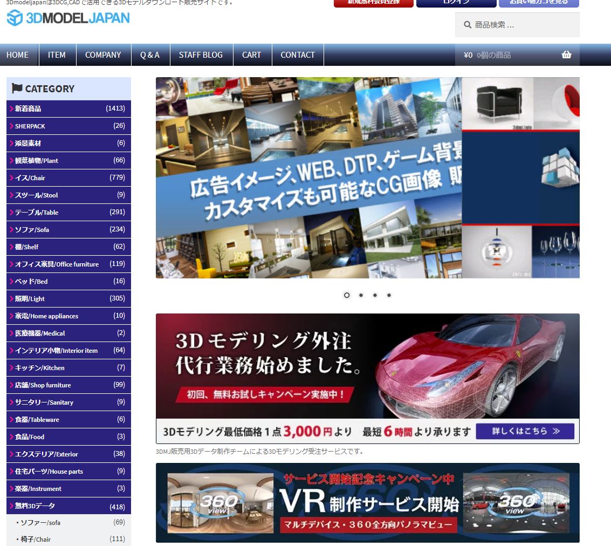Click the CATEGORY flag icon
611x546 pixels.
point(17,88)
